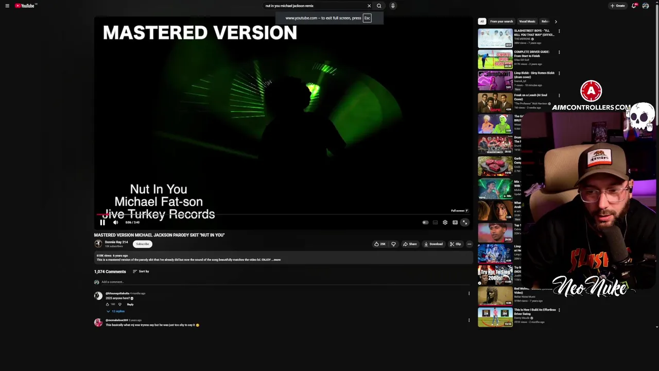
Task: Click the 618K views 6 years ago text
Action: click(112, 256)
